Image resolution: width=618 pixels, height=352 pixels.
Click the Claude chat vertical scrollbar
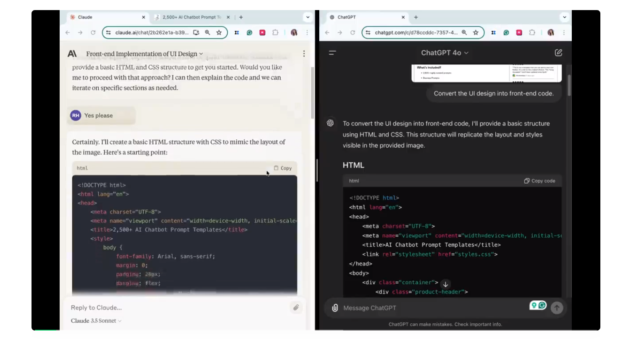point(313,93)
